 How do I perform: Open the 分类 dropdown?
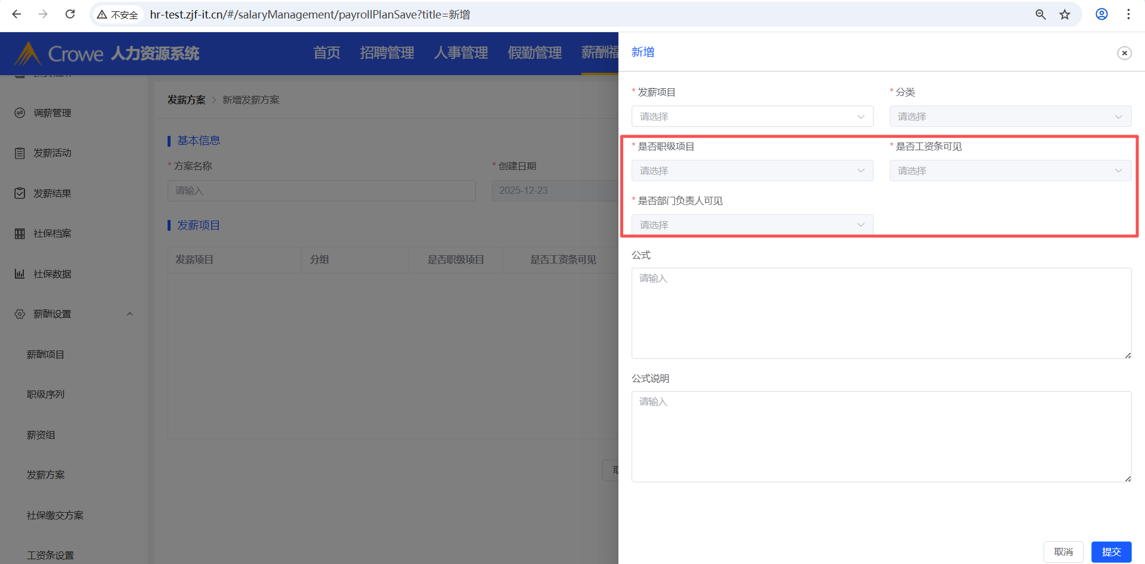tap(1010, 116)
